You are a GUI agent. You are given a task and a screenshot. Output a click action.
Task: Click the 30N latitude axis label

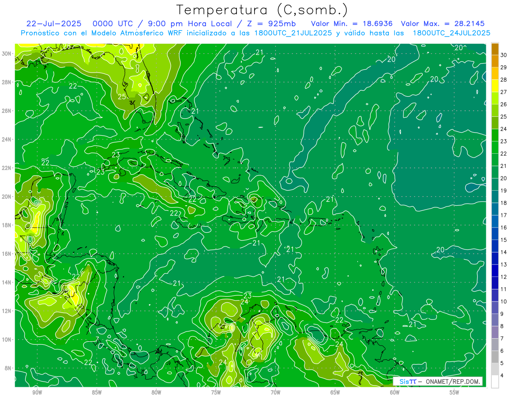(6, 54)
